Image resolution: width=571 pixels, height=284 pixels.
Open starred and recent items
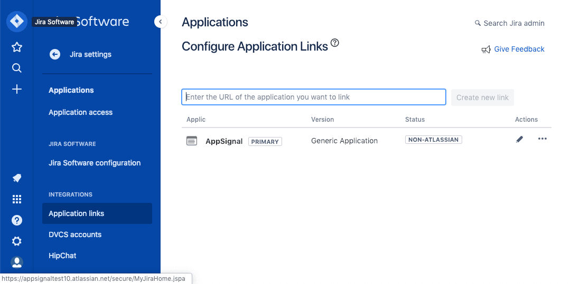(x=17, y=47)
